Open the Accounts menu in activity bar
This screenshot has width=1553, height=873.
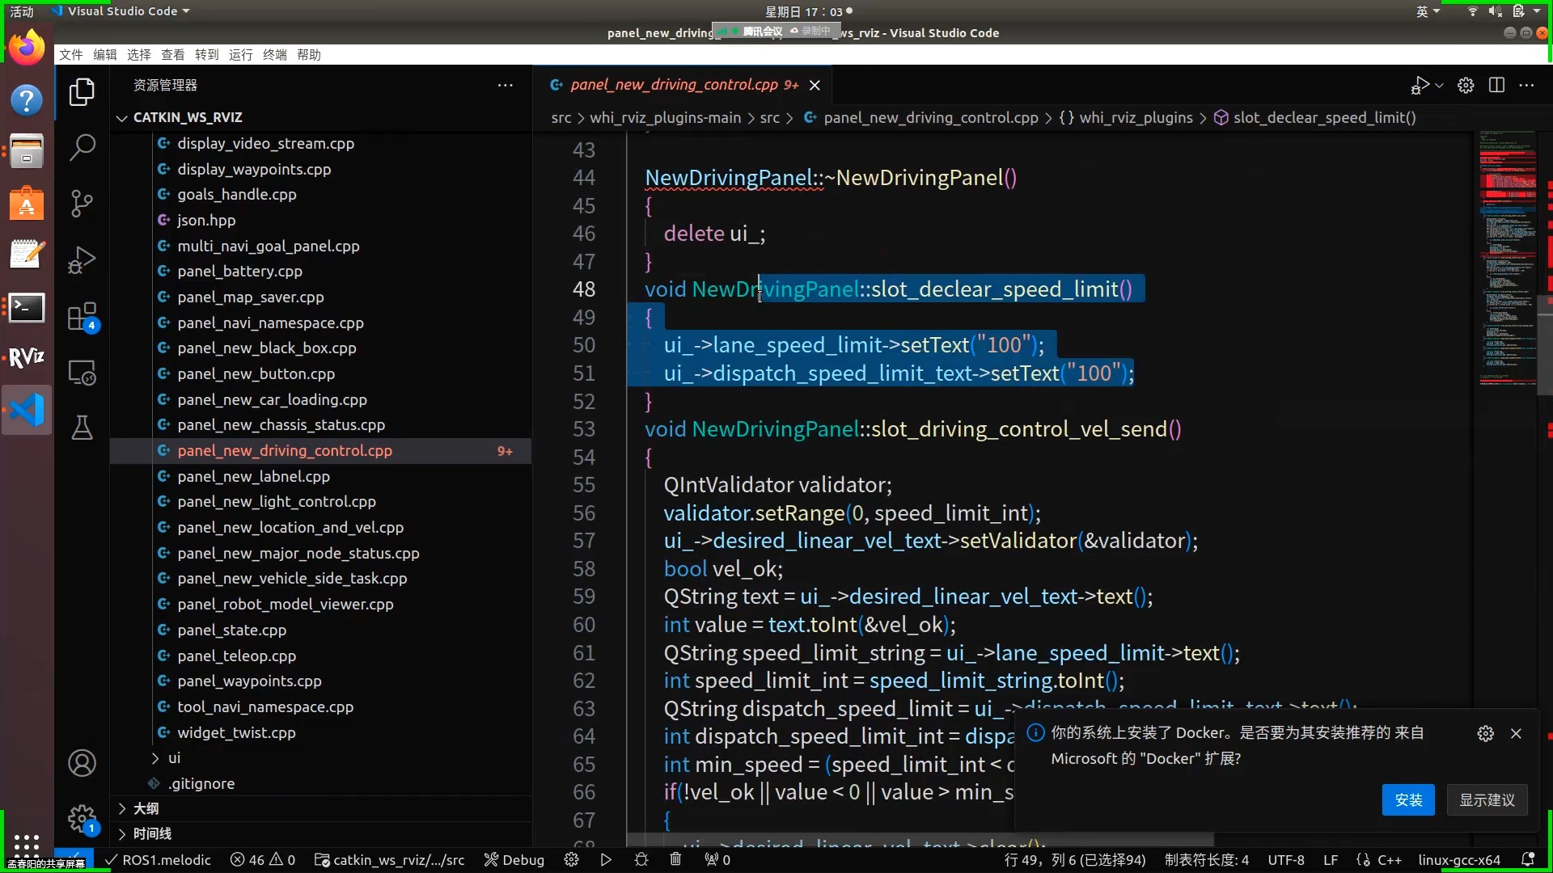tap(82, 763)
